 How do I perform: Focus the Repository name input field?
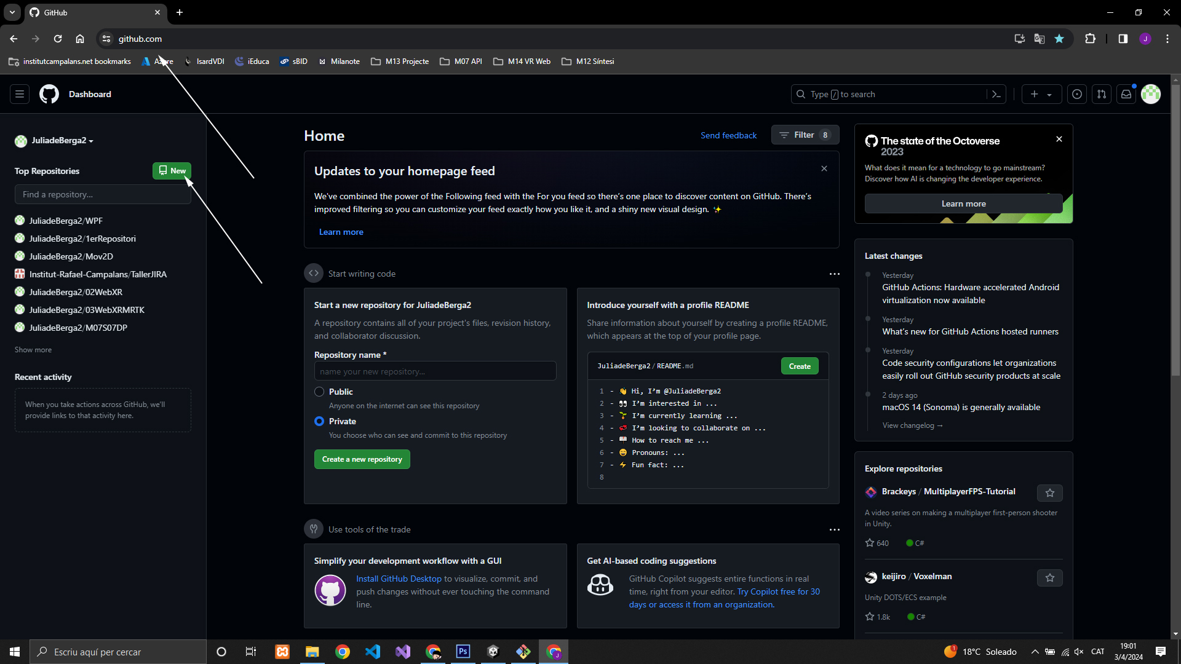point(435,371)
